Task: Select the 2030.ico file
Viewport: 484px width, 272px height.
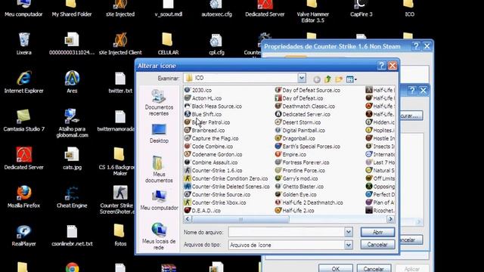Action: pos(198,90)
